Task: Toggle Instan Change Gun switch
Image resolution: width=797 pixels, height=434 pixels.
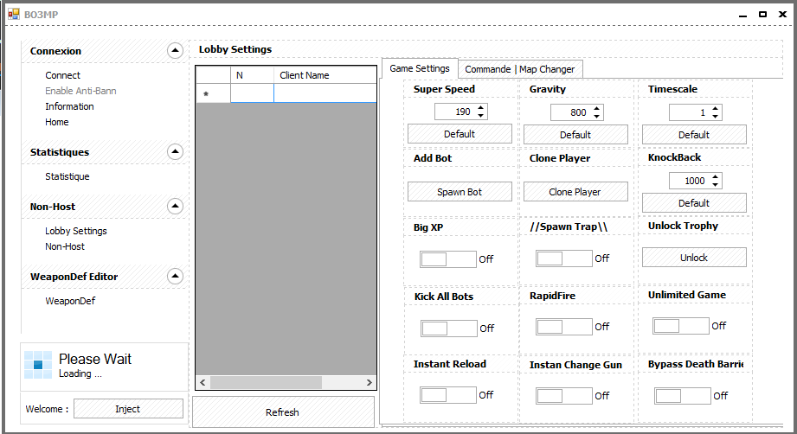Action: point(563,395)
